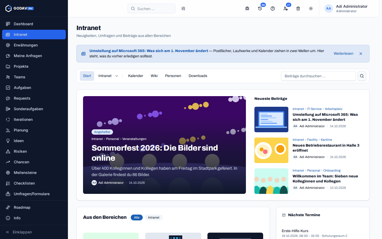Open Checklisten in the sidebar

pos(34,183)
